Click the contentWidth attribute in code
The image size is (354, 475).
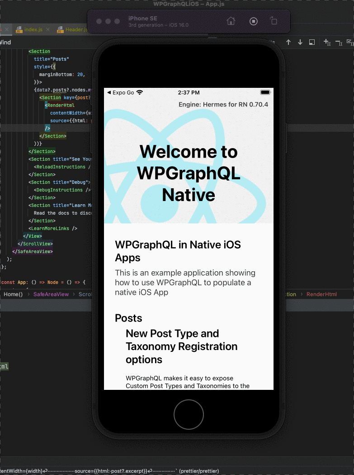(71, 113)
